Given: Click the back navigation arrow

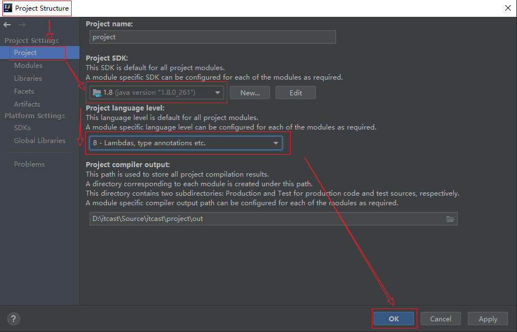Looking at the screenshot, I should pyautogui.click(x=7, y=25).
